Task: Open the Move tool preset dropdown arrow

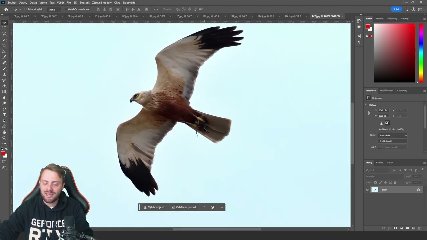Action: click(20, 9)
